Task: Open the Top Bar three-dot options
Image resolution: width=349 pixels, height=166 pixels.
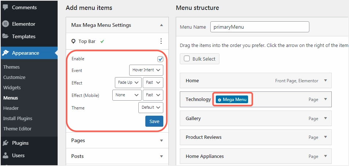Action: pyautogui.click(x=161, y=41)
